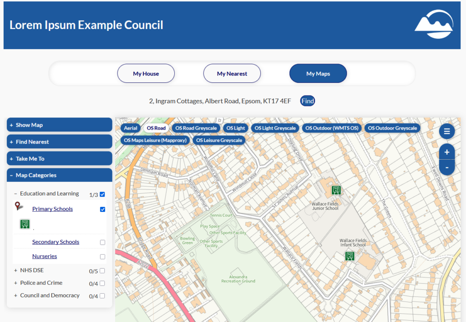Expand the NHS DSE category
466x322 pixels.
[16, 270]
